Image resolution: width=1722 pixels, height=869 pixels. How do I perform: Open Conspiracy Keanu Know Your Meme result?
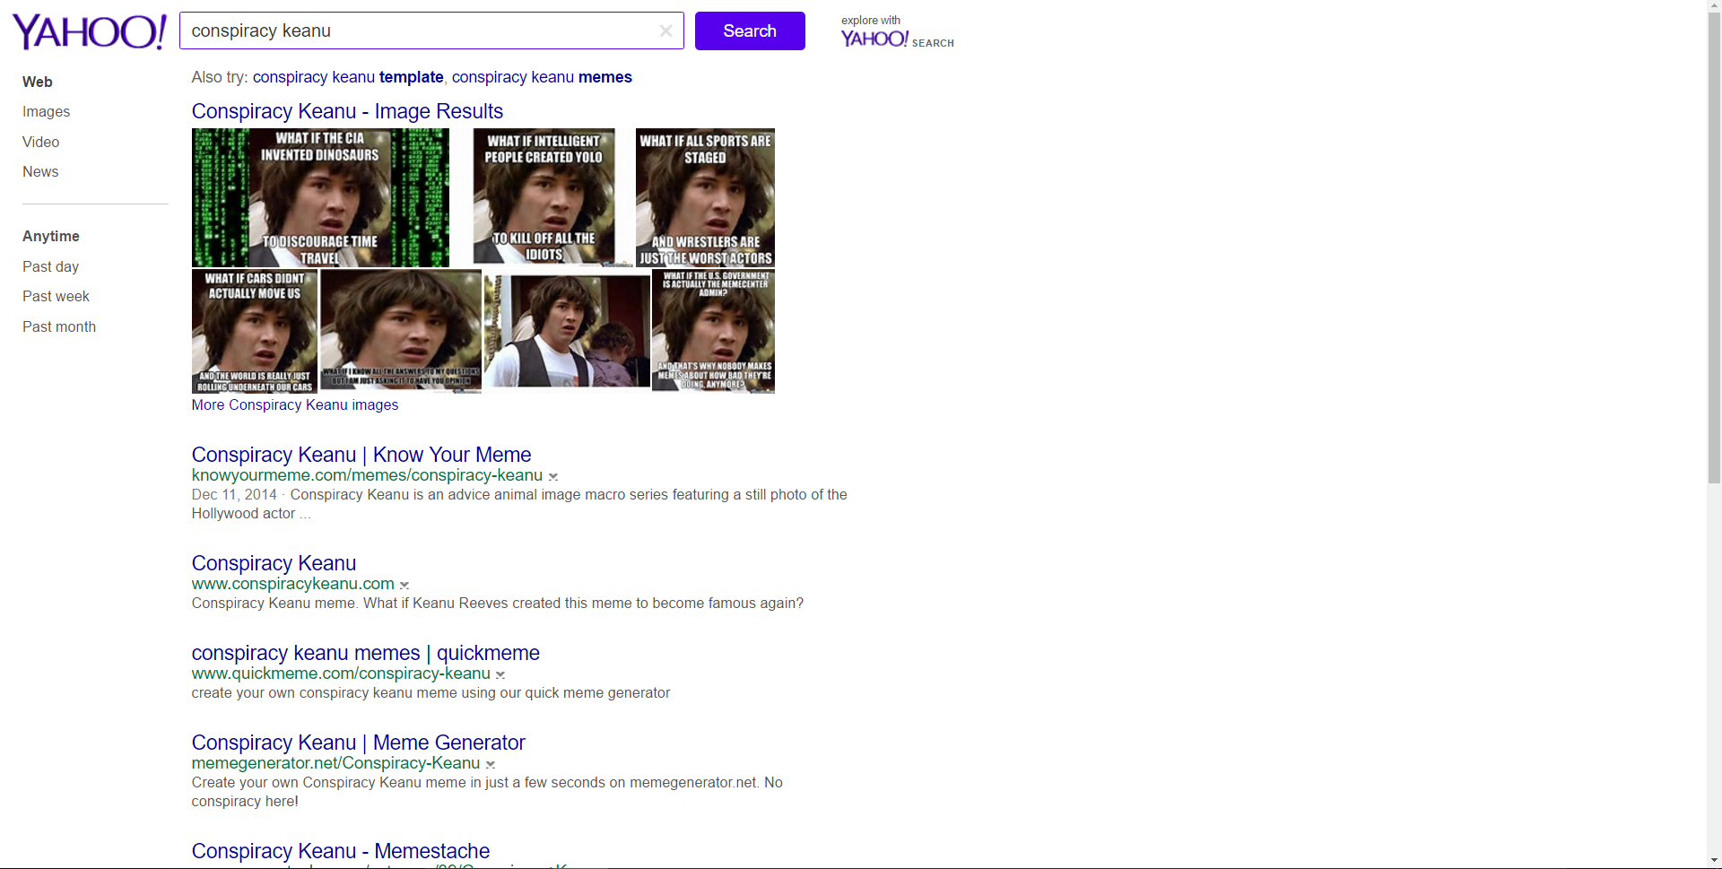tap(361, 455)
